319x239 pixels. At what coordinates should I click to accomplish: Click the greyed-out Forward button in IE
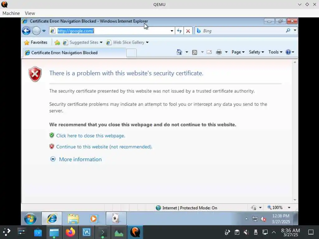[x=36, y=31]
